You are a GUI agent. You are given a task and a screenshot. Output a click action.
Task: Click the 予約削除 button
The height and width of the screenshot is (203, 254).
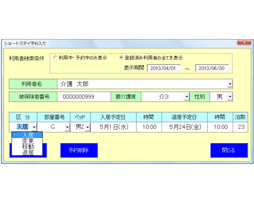[x=79, y=150]
